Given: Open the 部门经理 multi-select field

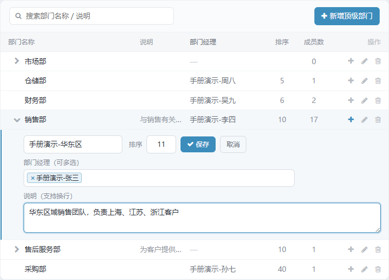Looking at the screenshot, I should pos(159,178).
